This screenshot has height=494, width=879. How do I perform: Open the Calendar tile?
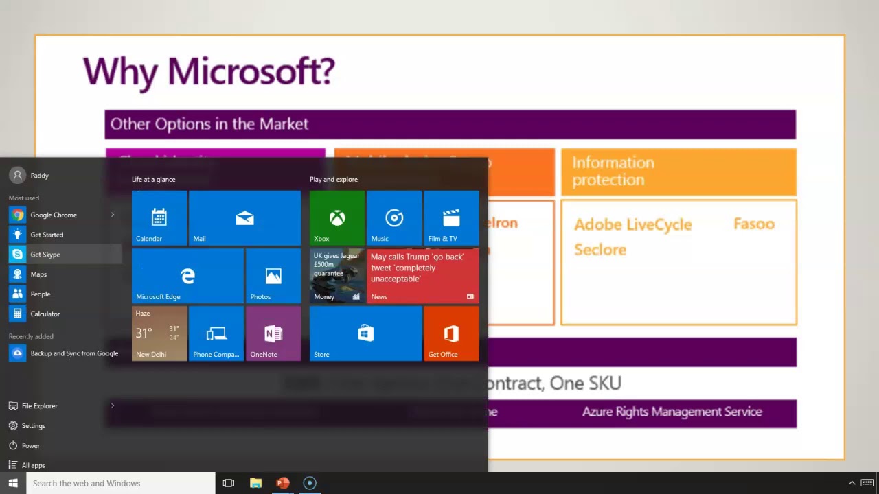pos(159,218)
